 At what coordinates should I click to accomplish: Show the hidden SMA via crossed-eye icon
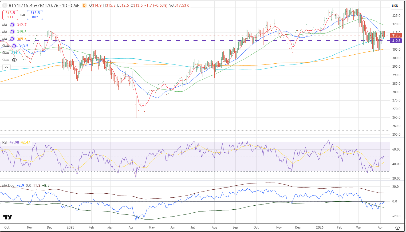click(x=14, y=60)
